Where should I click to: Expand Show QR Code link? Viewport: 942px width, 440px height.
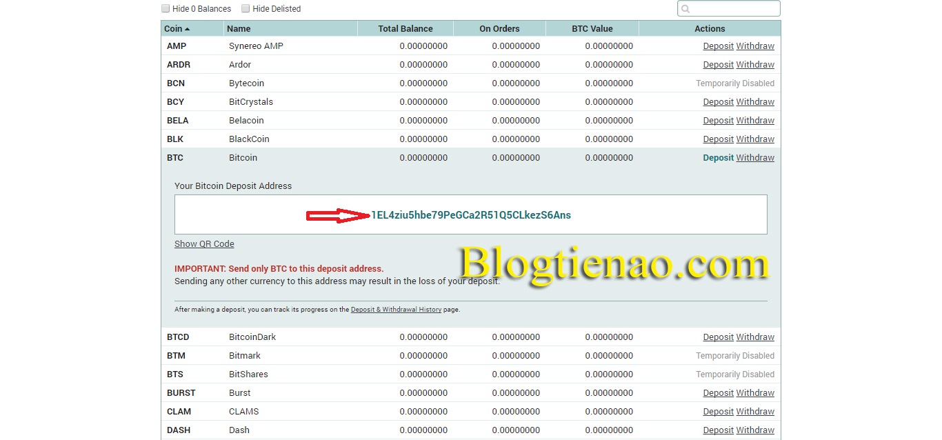tap(204, 244)
